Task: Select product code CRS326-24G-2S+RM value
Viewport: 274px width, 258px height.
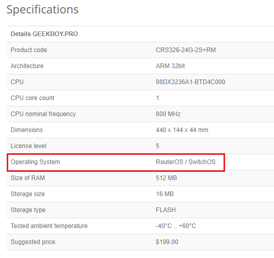Action: 186,50
